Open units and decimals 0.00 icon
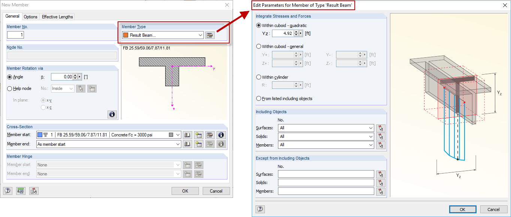The image size is (511, 217). click(x=21, y=191)
